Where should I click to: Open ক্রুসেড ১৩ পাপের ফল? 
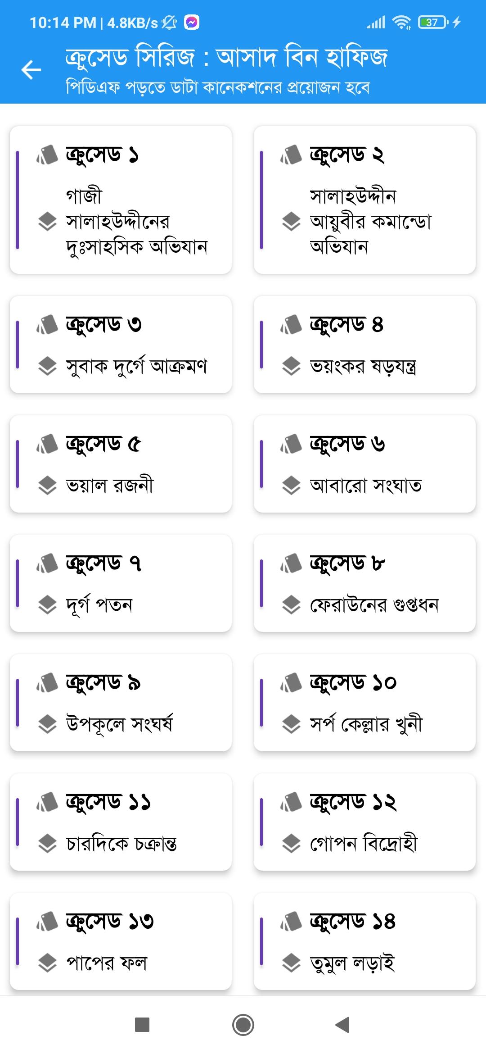click(121, 941)
